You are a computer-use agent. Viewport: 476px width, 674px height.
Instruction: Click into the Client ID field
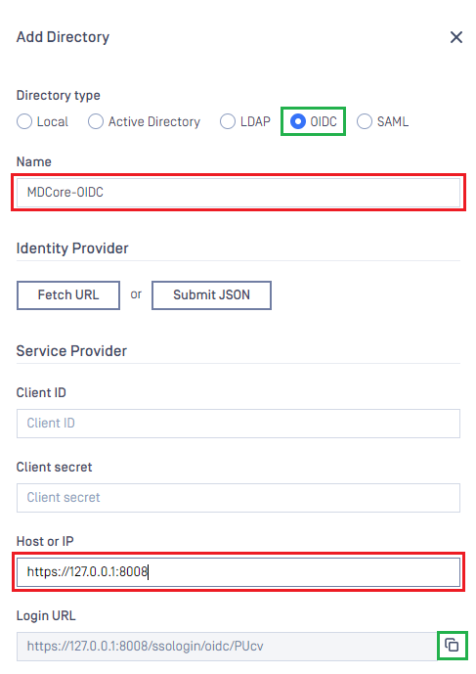click(238, 424)
